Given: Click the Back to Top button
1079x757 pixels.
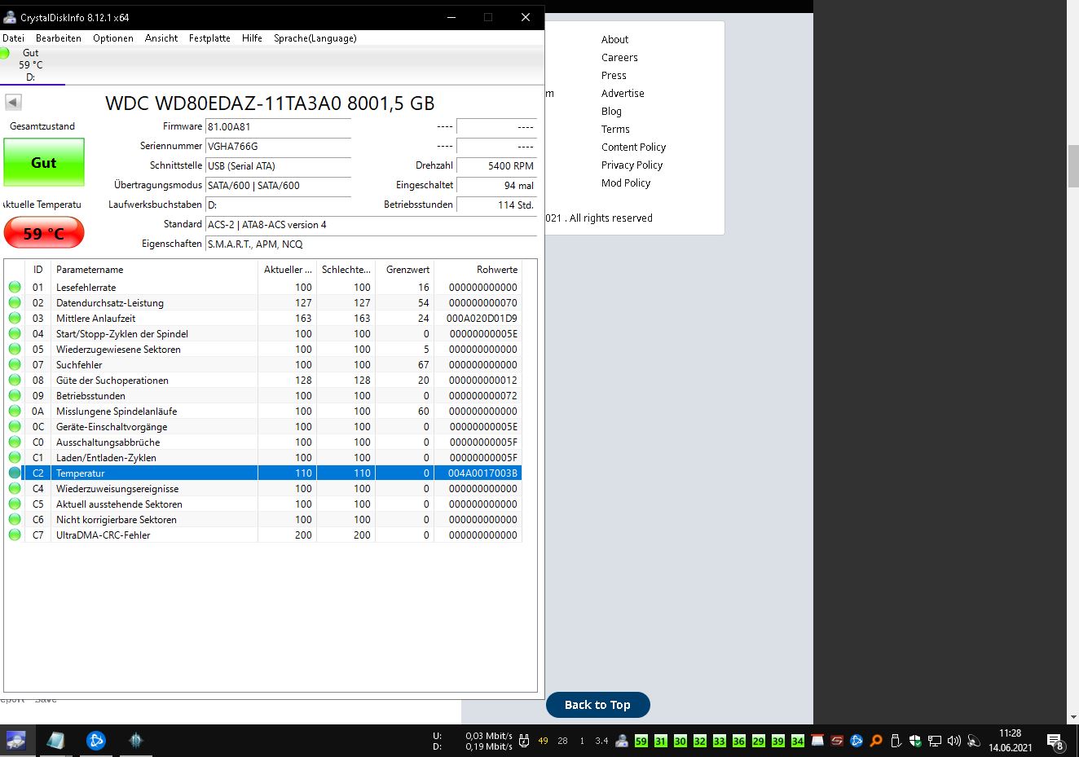Looking at the screenshot, I should point(597,705).
